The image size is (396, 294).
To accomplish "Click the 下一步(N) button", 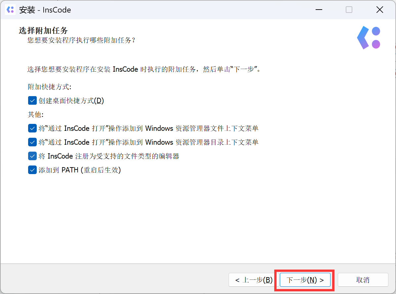I will [x=304, y=280].
